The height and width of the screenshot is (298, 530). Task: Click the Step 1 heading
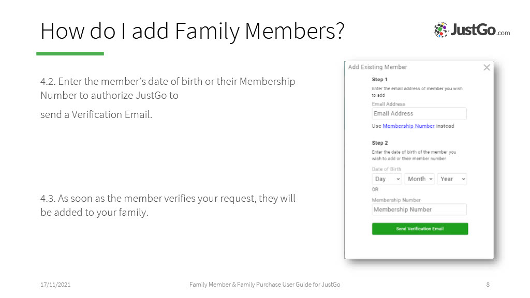click(379, 79)
